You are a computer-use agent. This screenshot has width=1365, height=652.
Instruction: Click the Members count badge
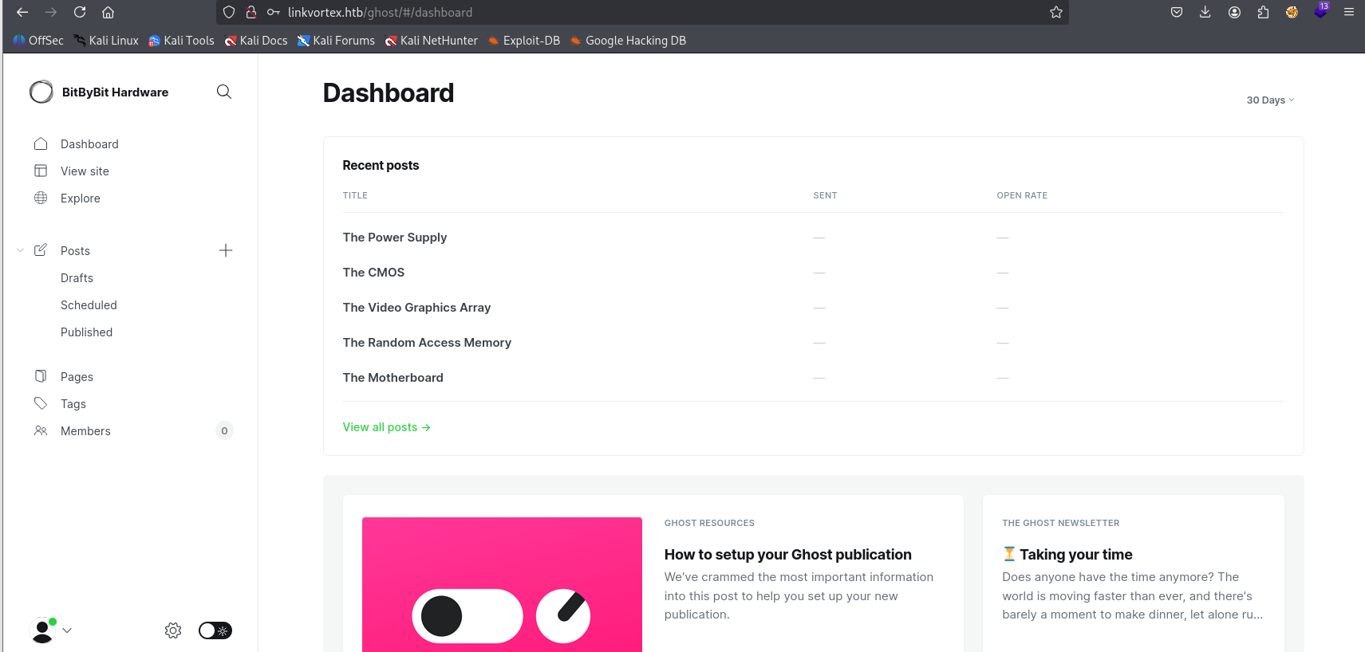pos(224,431)
